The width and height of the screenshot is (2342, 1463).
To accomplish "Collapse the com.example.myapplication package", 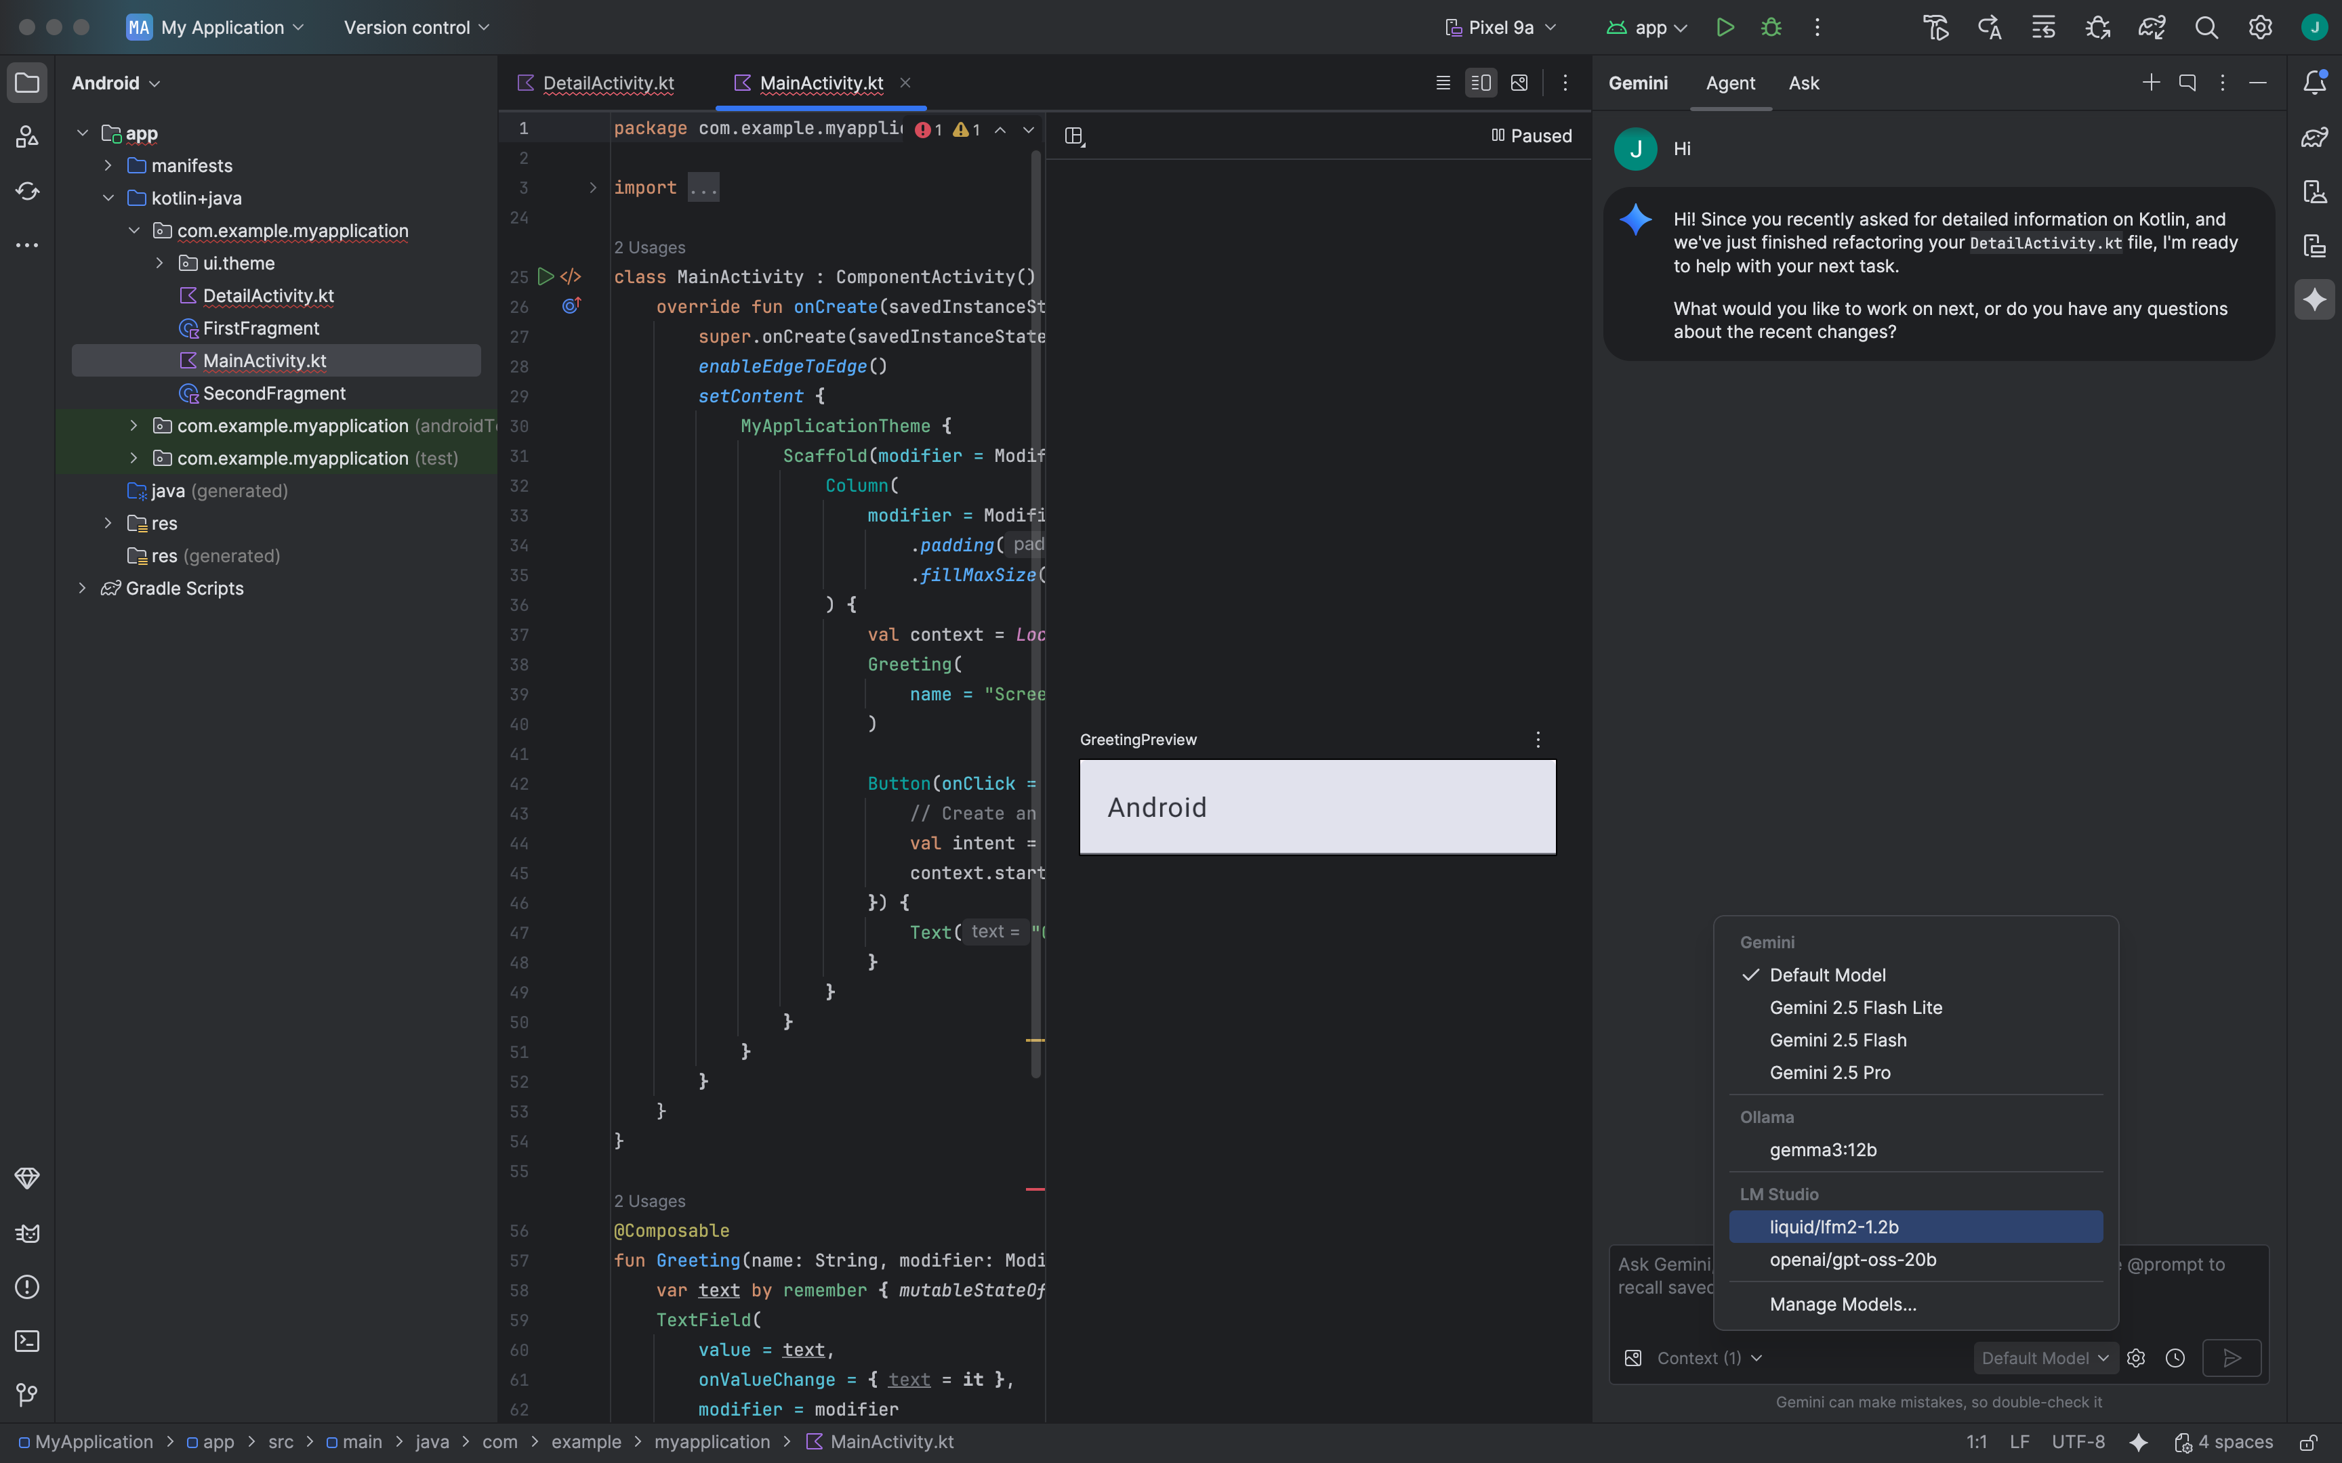I will (135, 231).
